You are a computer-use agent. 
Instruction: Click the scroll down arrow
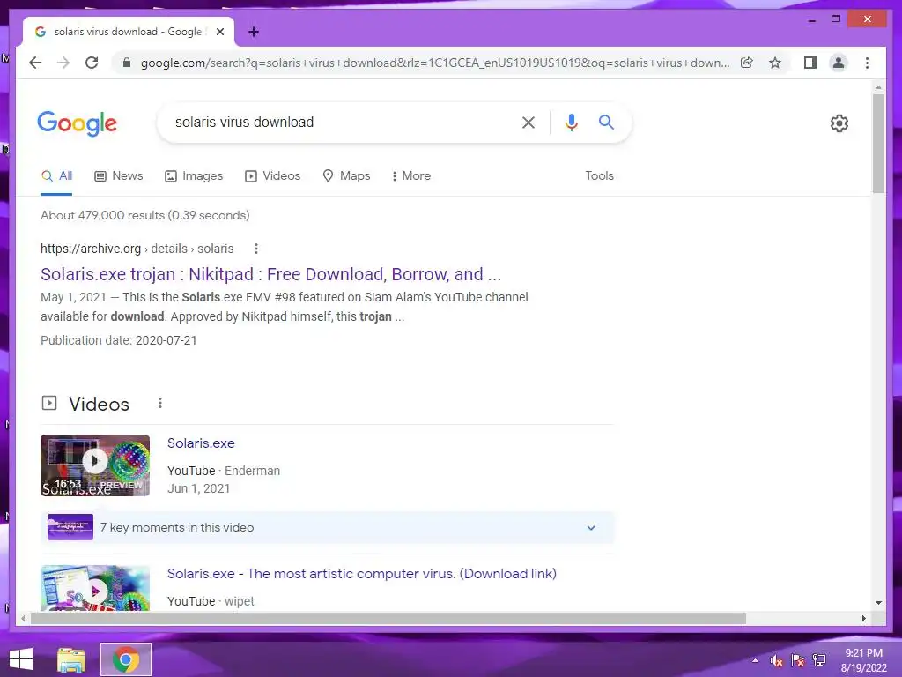click(878, 603)
